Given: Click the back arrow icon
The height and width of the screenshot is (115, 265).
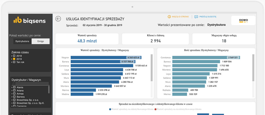Looking at the screenshot, I should (58, 19).
